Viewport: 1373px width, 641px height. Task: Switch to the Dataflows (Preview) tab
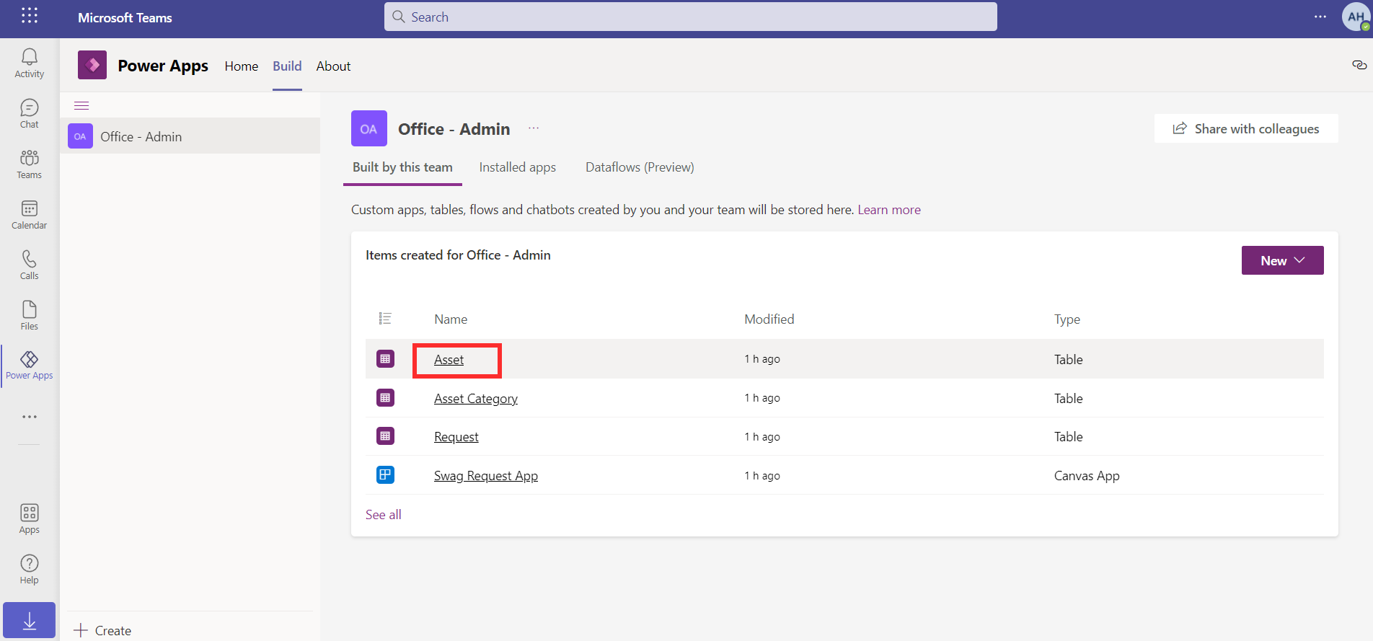[640, 167]
